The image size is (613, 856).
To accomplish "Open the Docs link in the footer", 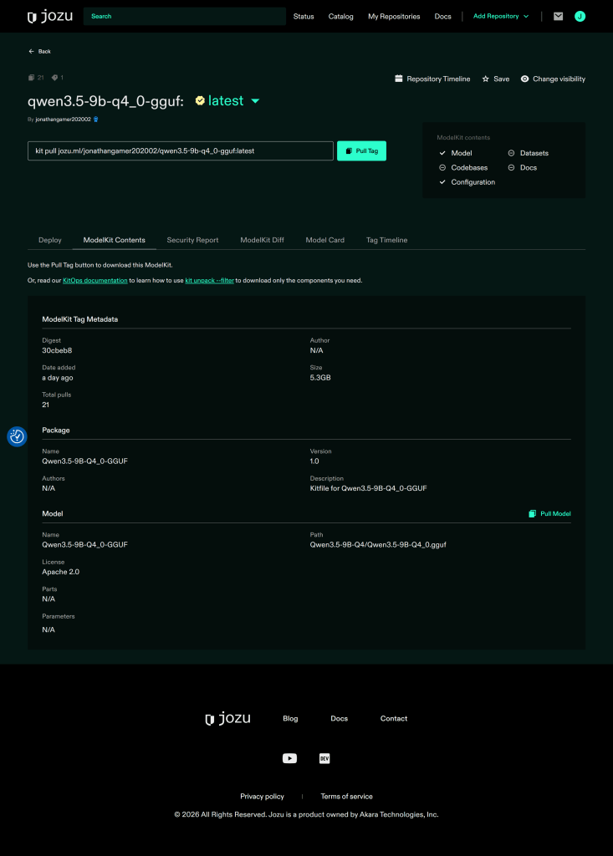I will (340, 718).
